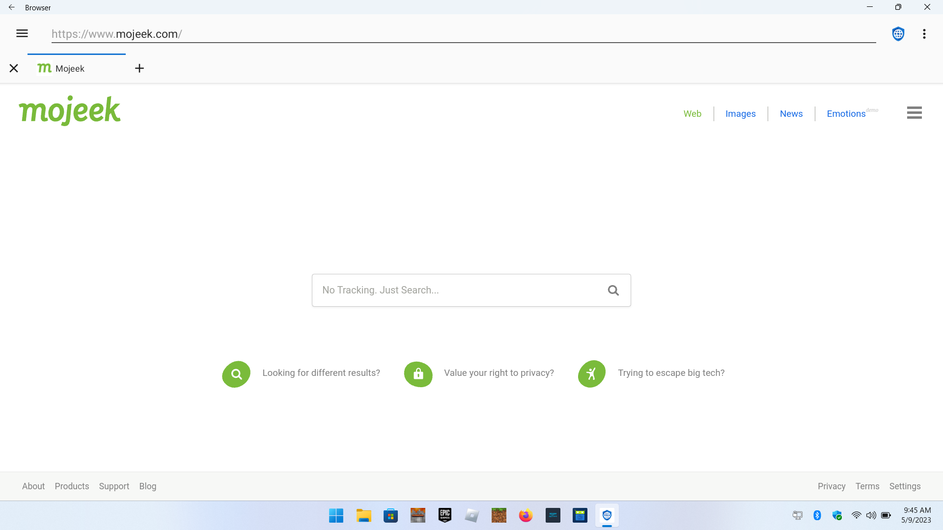Open the About footer link

point(33,486)
